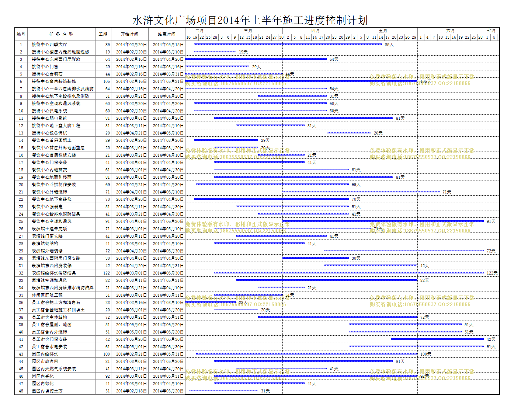This screenshot has width=514, height=409.
Task: Click the Gantt bar for 表演馆钢结构
Action: [259, 243]
